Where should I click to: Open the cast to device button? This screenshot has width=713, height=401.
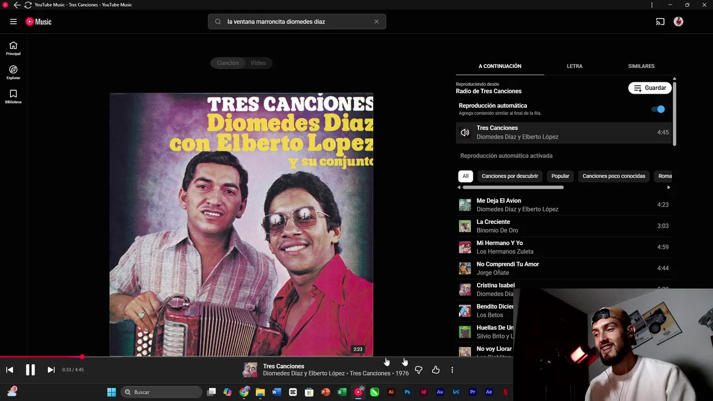click(660, 22)
